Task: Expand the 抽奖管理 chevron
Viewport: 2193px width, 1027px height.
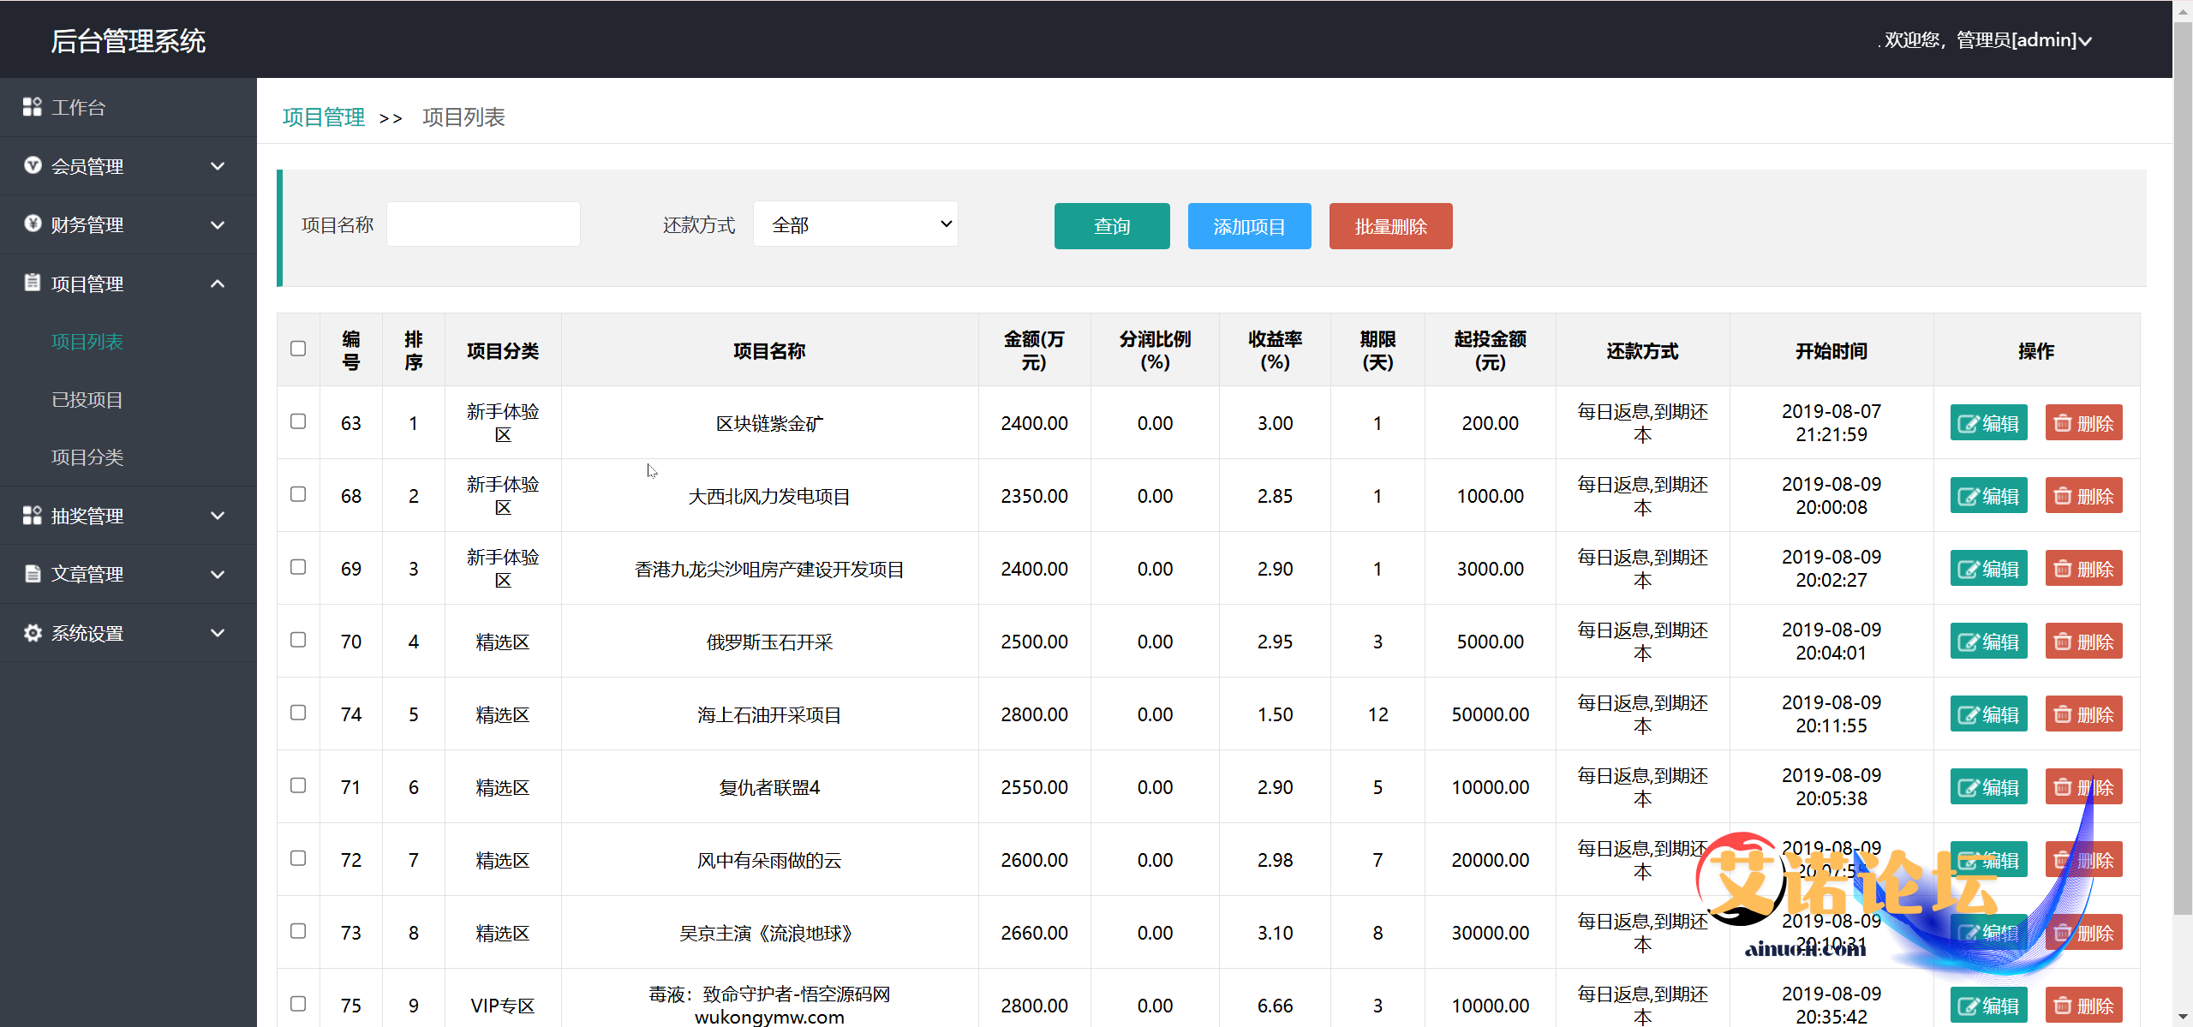Action: point(218,516)
